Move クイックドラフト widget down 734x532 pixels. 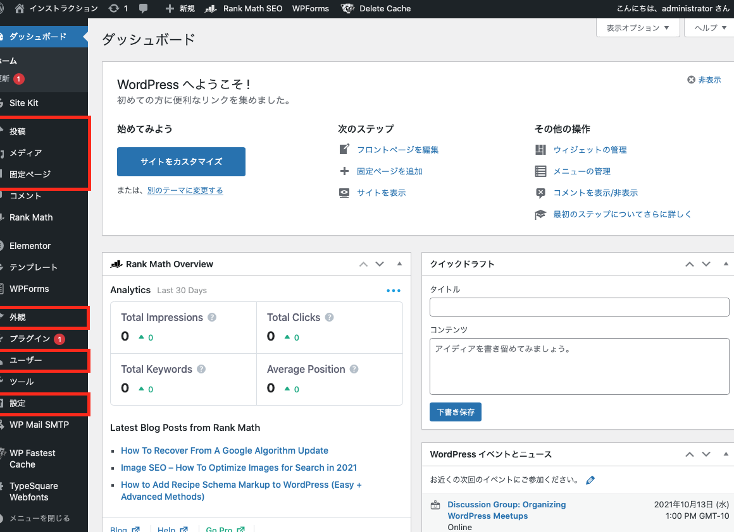pos(706,264)
